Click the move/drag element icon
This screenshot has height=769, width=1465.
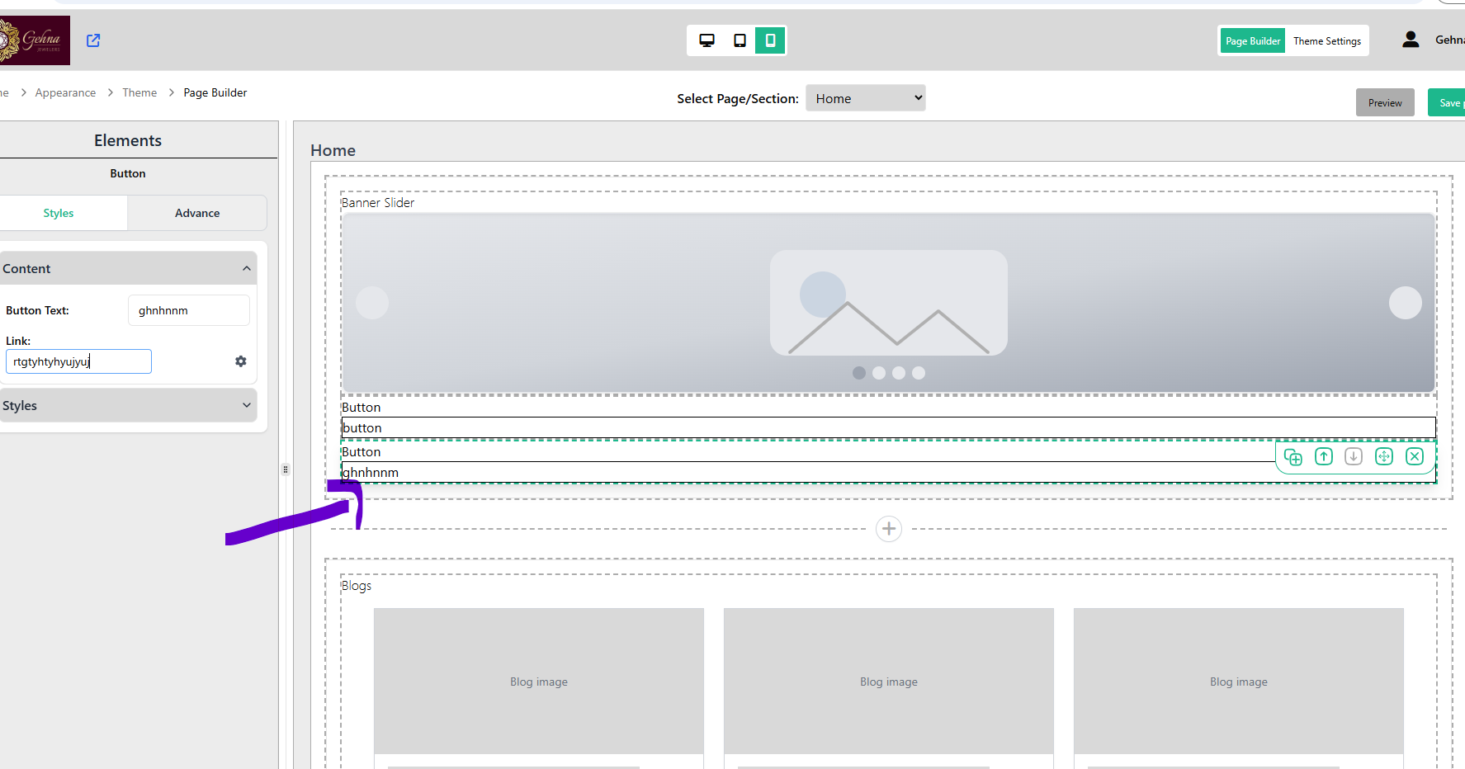1384,456
